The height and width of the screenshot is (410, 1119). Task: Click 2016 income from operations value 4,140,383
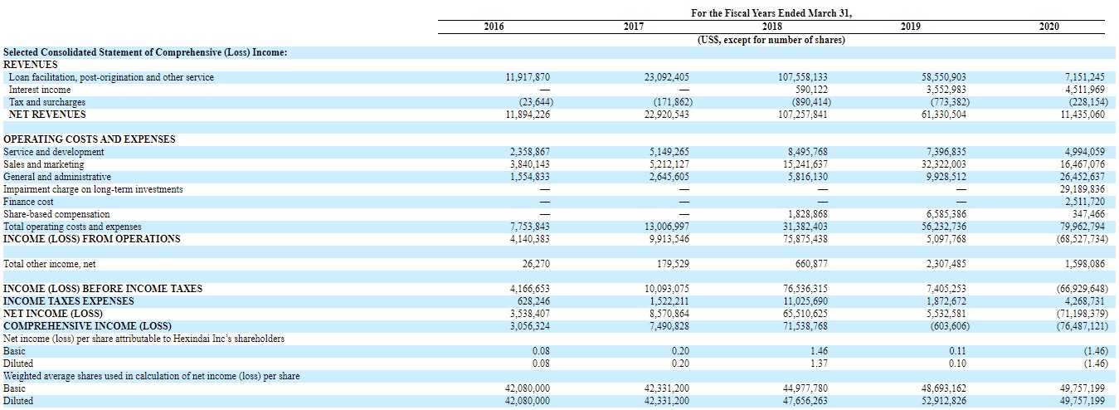click(x=528, y=239)
